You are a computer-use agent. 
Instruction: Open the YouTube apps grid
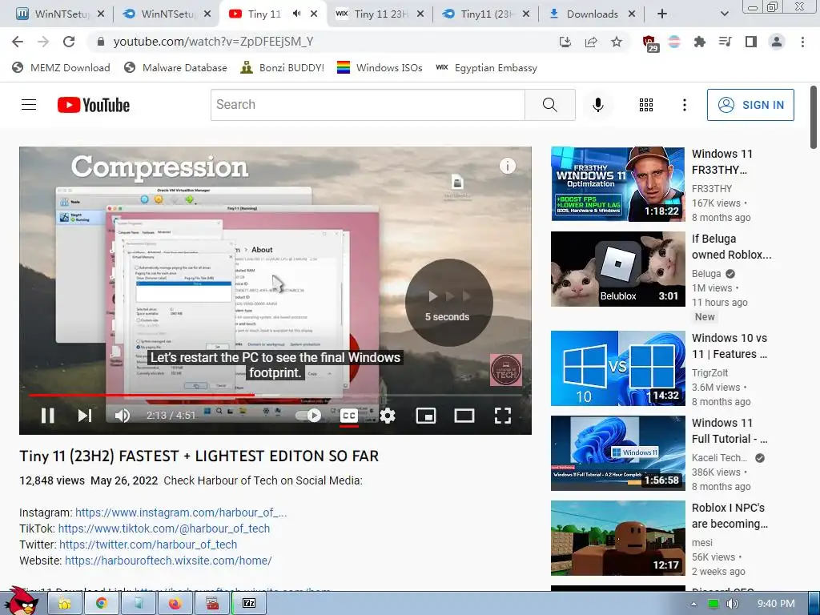(646, 105)
